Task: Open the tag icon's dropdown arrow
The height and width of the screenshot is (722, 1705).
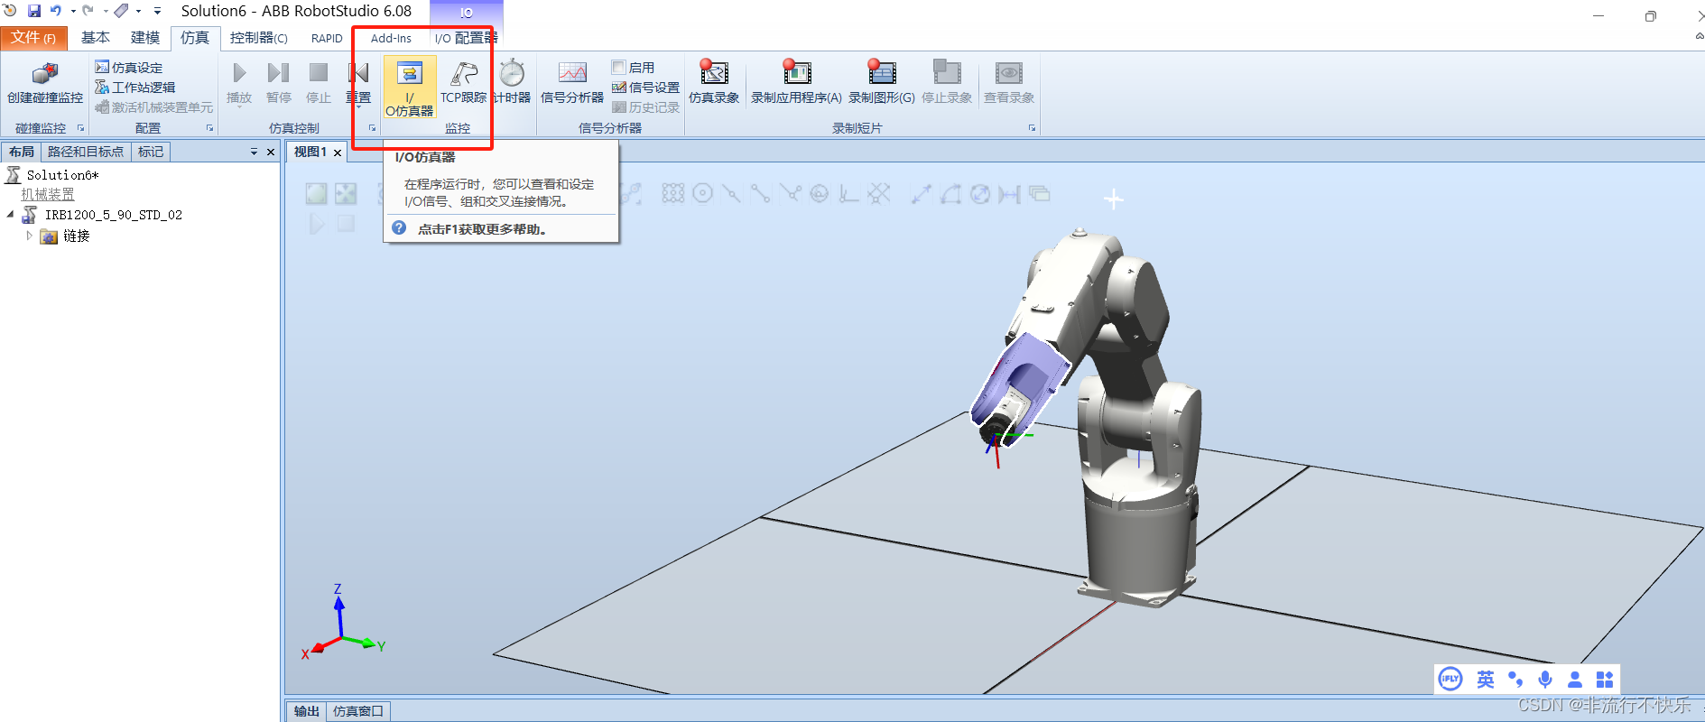Action: tap(139, 11)
